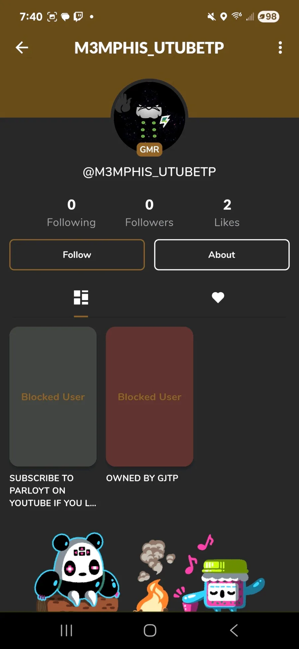The image size is (299, 649).
Task: View the Followers count
Action: point(149,213)
